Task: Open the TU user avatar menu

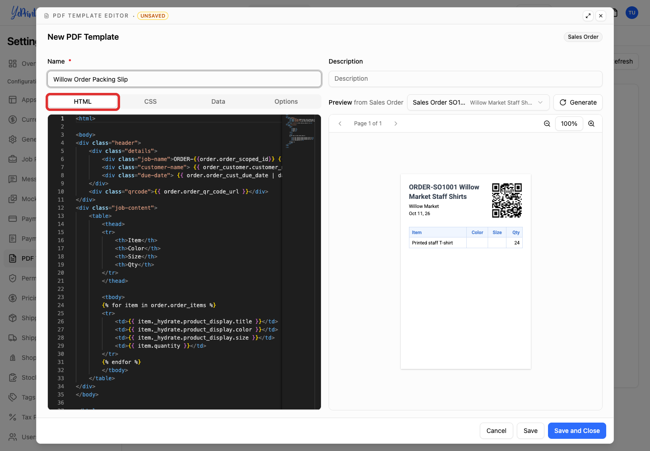Action: pos(632,13)
